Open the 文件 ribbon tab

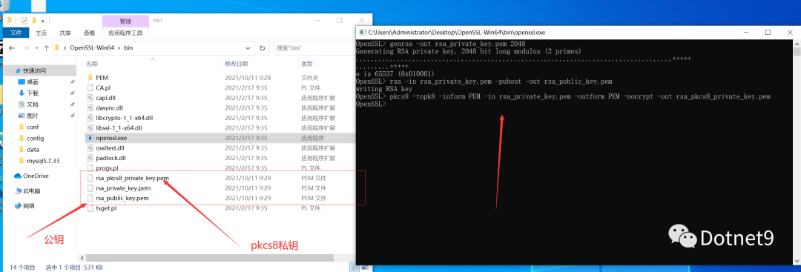point(16,33)
